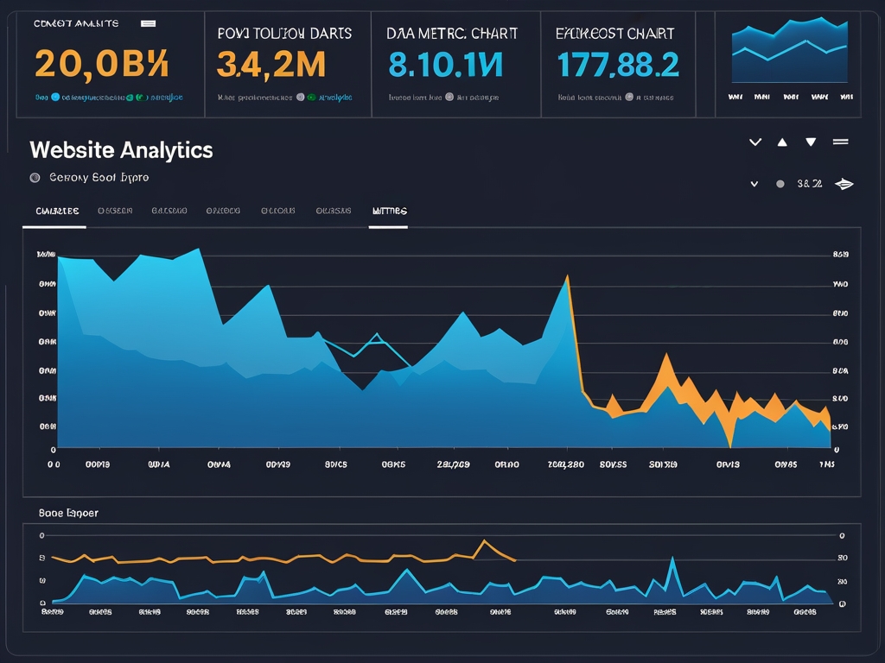885x663 pixels.
Task: Click the DAA METRC. CHART card title
Action: [x=452, y=34]
